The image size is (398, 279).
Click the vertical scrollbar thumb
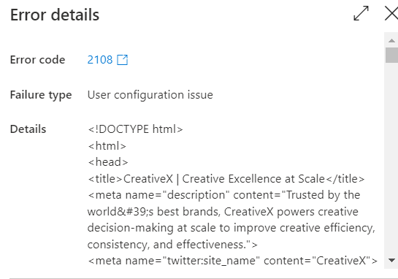pos(391,55)
